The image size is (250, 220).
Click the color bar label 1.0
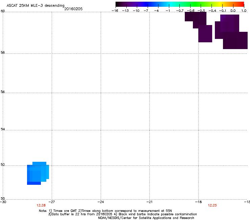coord(244,11)
